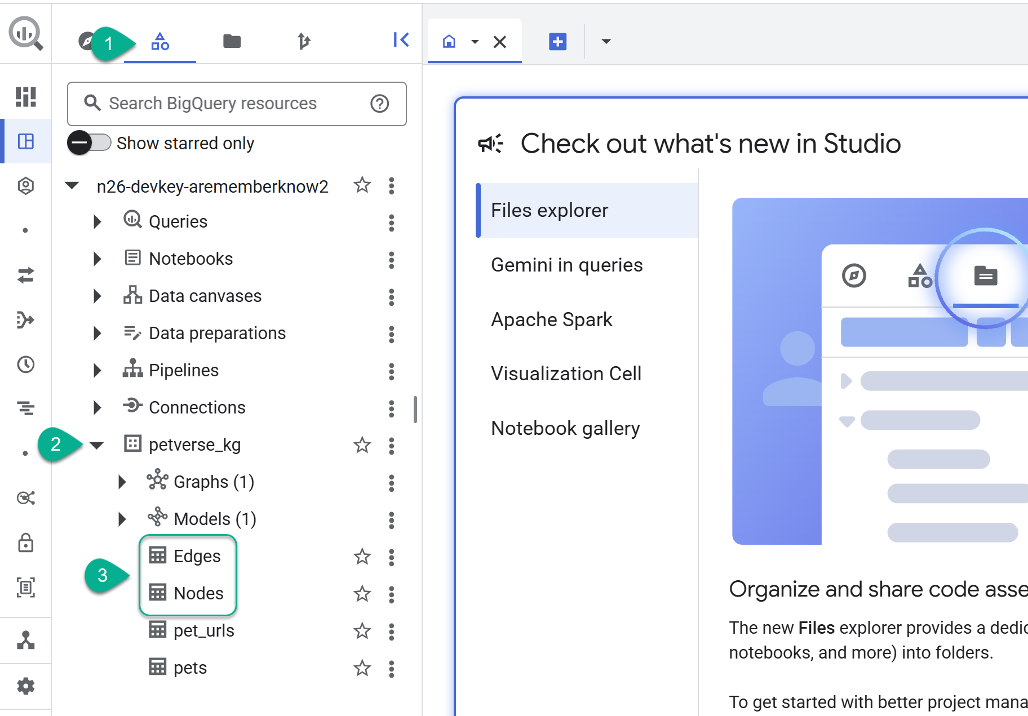Open data transfers arrows icon in left rail
1028x716 pixels.
[25, 275]
